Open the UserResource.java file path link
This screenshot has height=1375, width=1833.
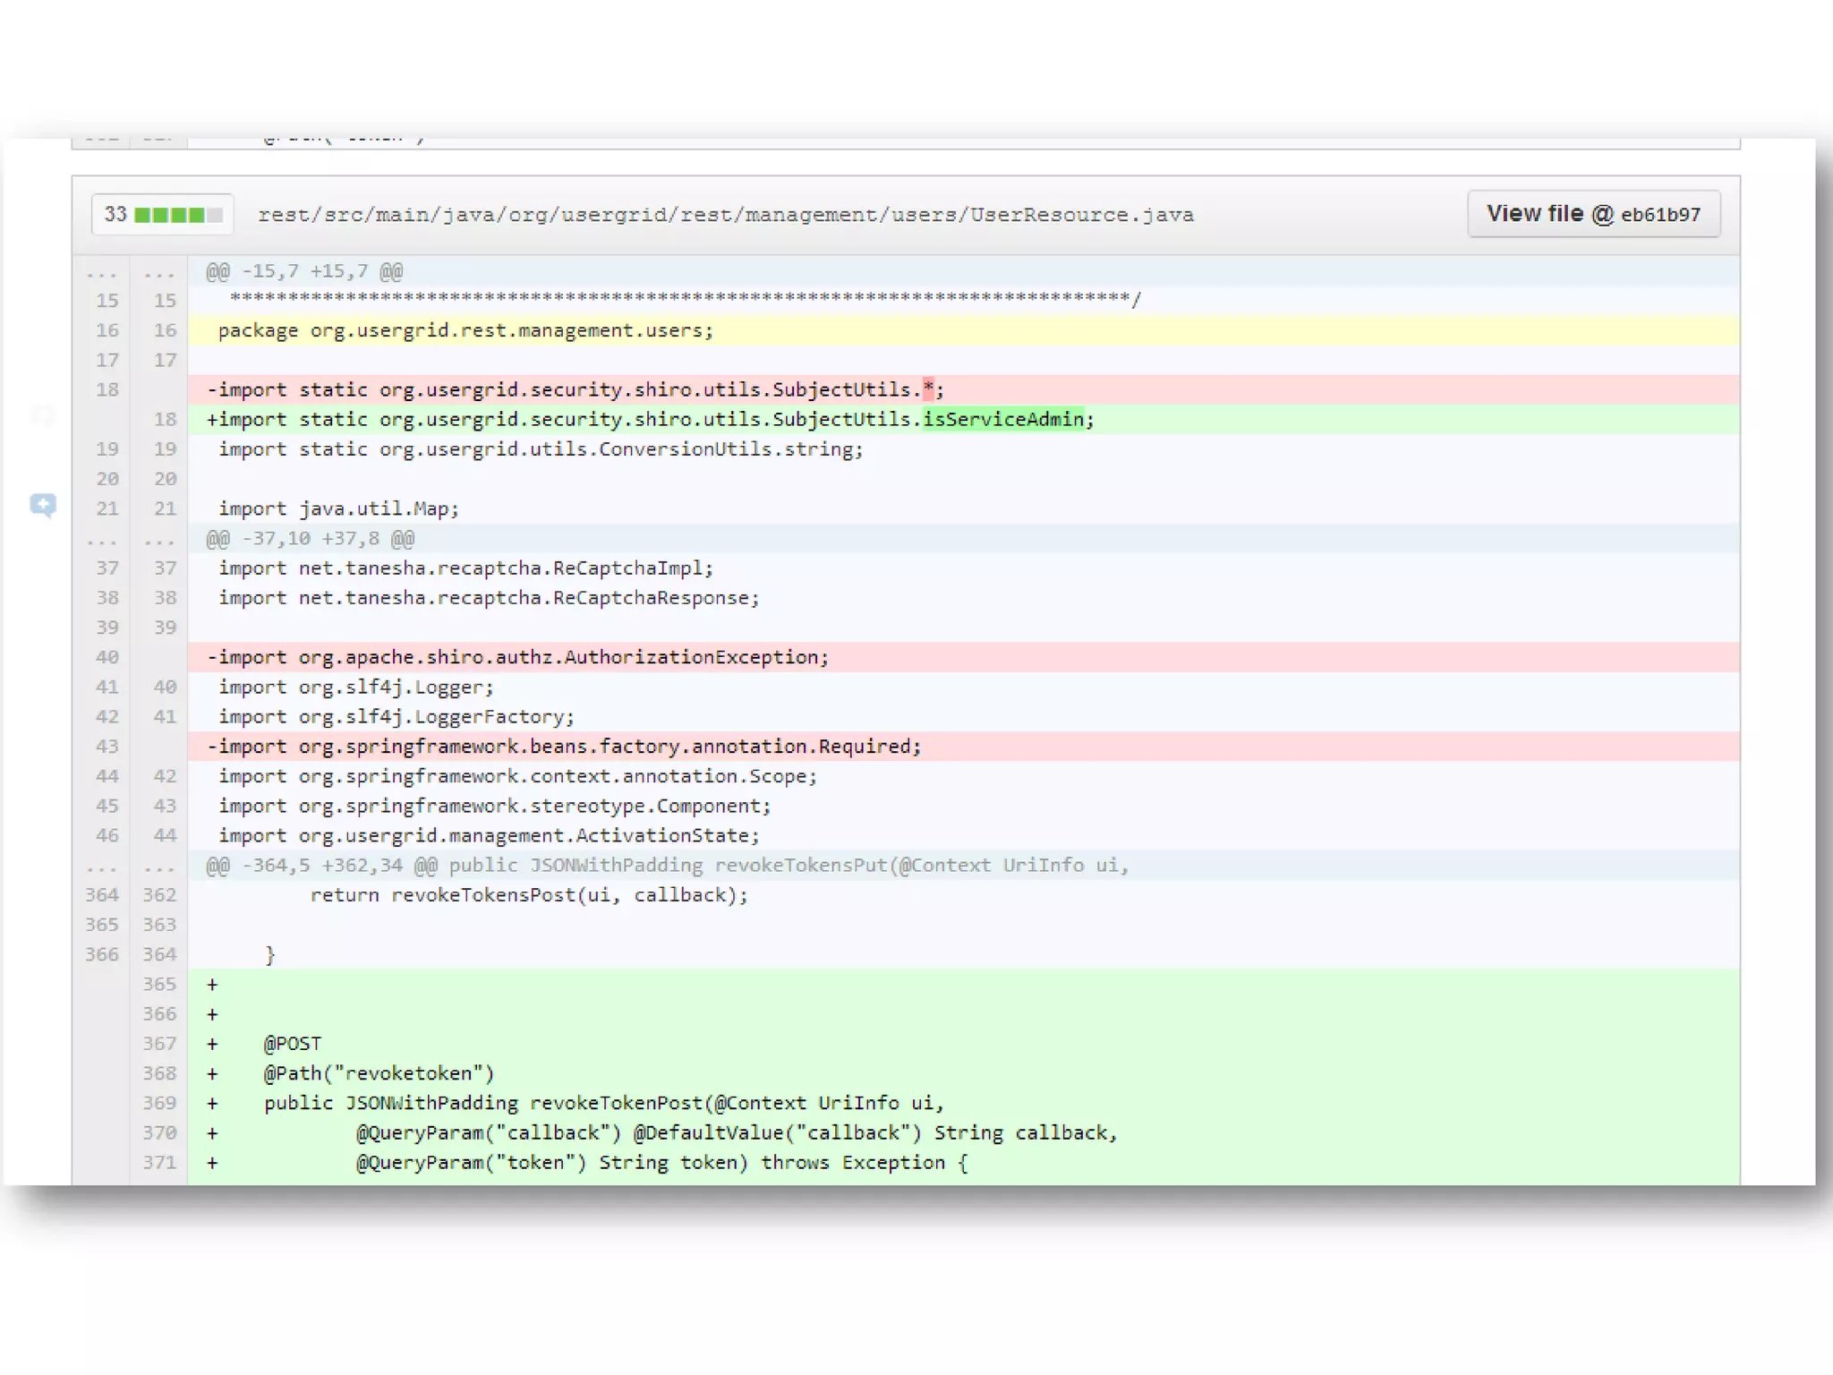click(x=725, y=215)
